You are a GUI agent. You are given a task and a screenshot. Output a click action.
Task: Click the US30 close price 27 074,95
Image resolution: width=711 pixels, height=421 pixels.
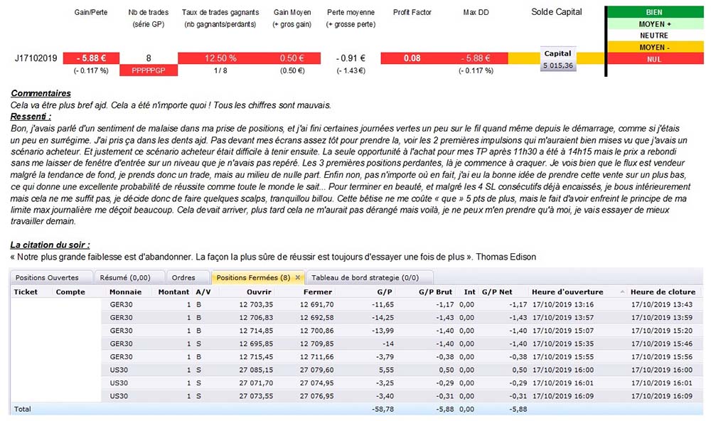pos(316,383)
